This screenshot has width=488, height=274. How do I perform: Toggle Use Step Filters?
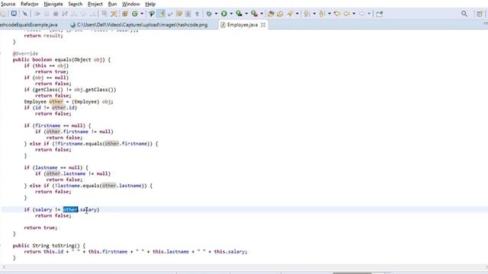[x=114, y=14]
